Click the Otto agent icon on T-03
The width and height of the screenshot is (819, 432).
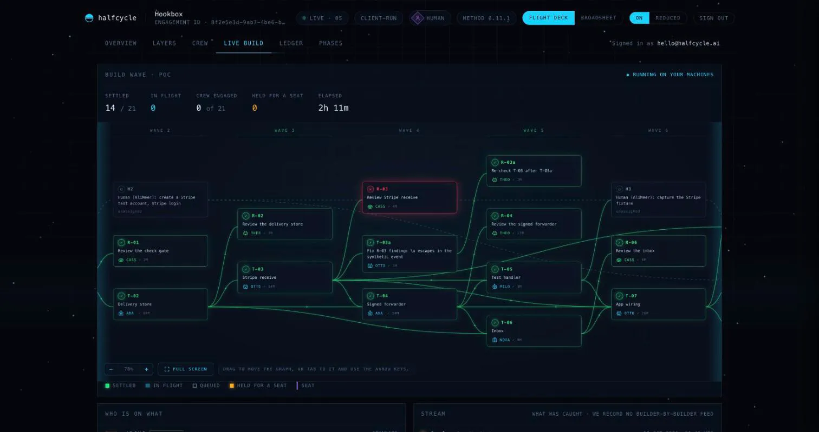point(245,287)
